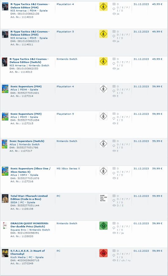The height and width of the screenshot is (276, 168).
Task: Click the USK 6 icon for R-Type Deluxe Edition (Switch)
Action: point(103,61)
